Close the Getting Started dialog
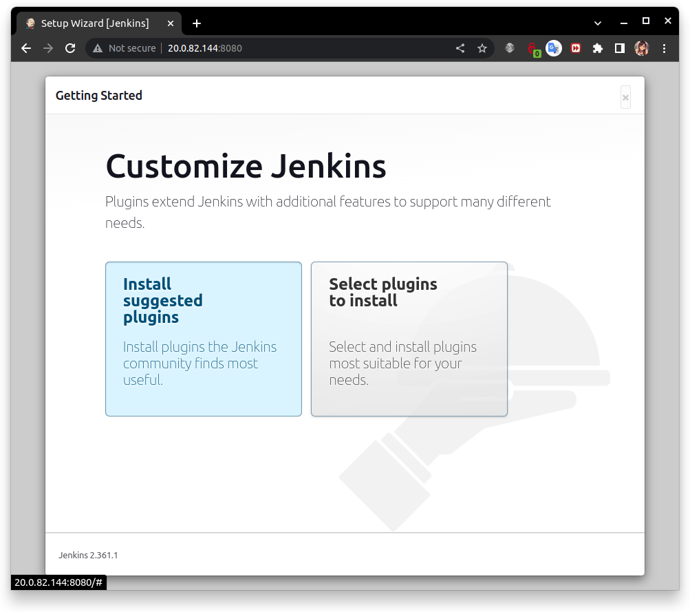This screenshot has width=690, height=612. point(625,97)
